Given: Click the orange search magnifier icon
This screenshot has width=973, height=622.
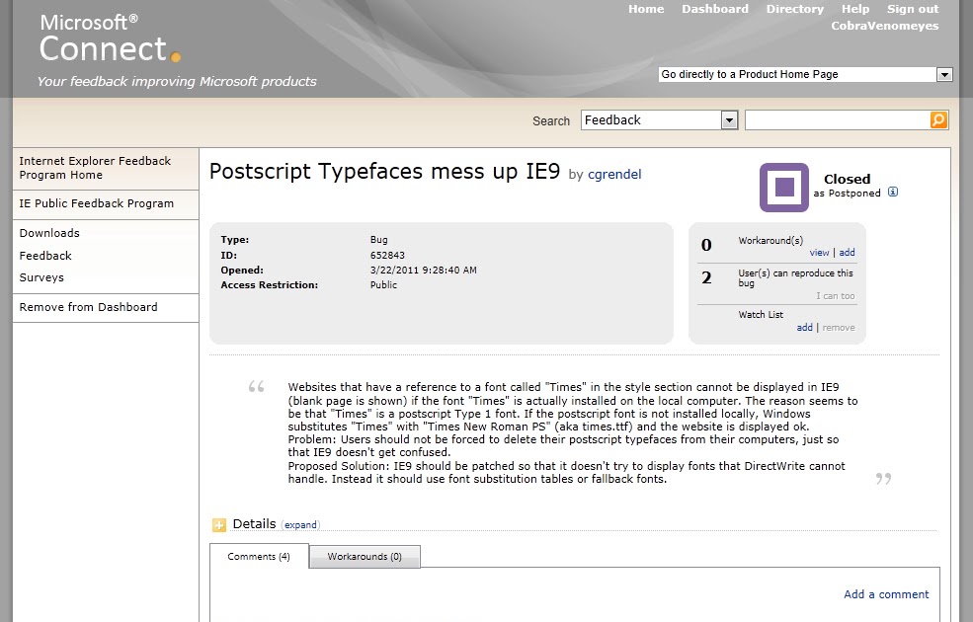Looking at the screenshot, I should pos(938,119).
